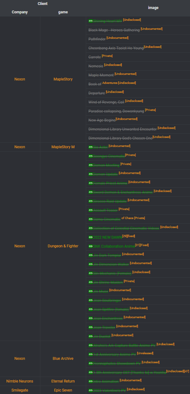The width and height of the screenshot is (190, 394).
Task: Open footnote 31 after SNK Collaboration Anime
Action: click(x=137, y=245)
